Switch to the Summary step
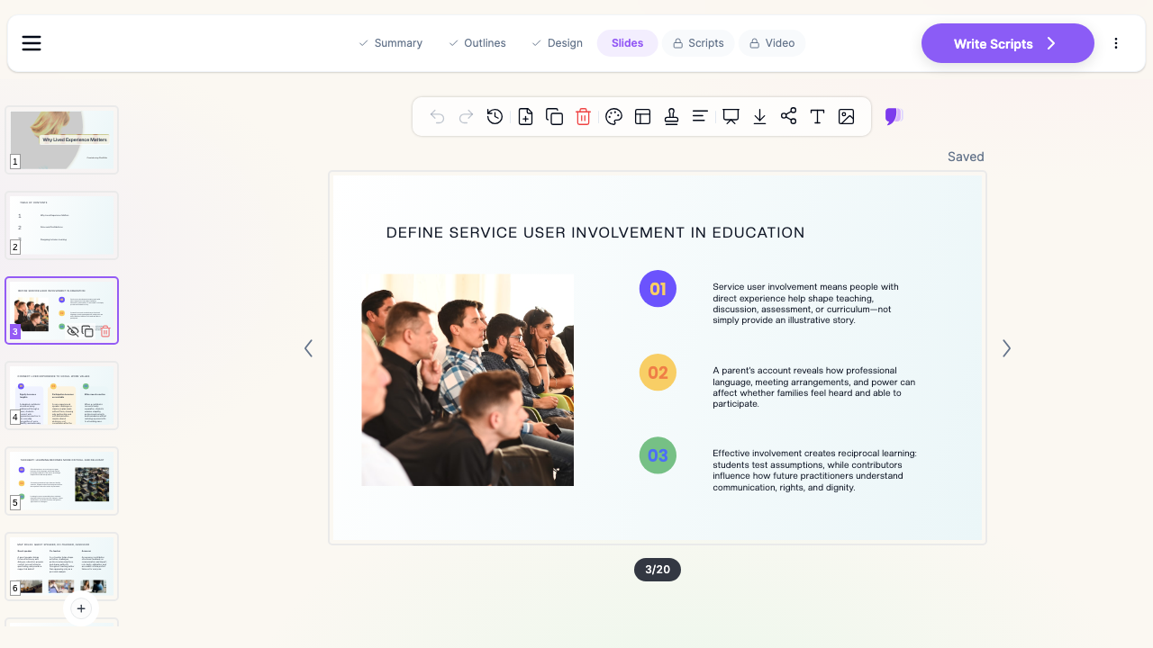 coord(390,43)
